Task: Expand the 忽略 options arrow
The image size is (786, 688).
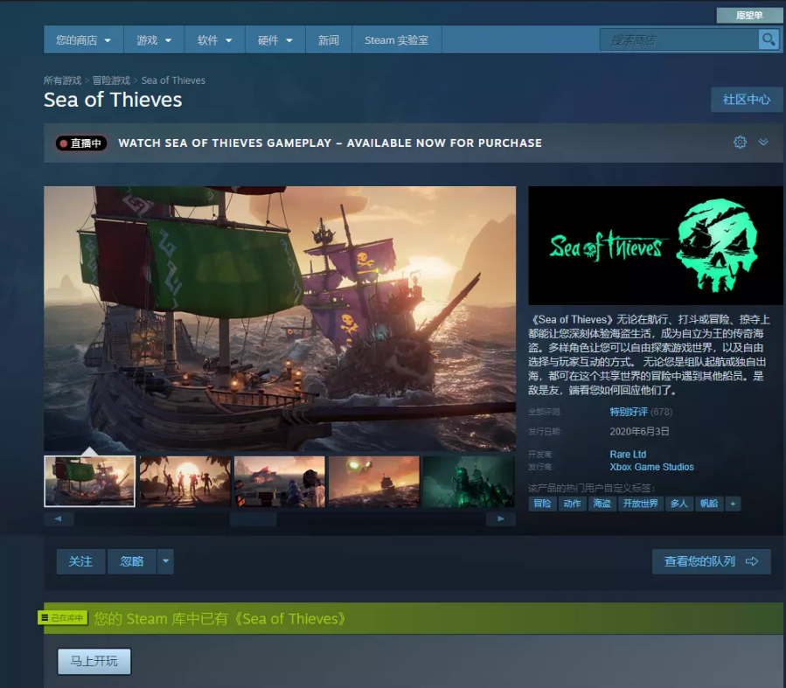Action: point(165,561)
